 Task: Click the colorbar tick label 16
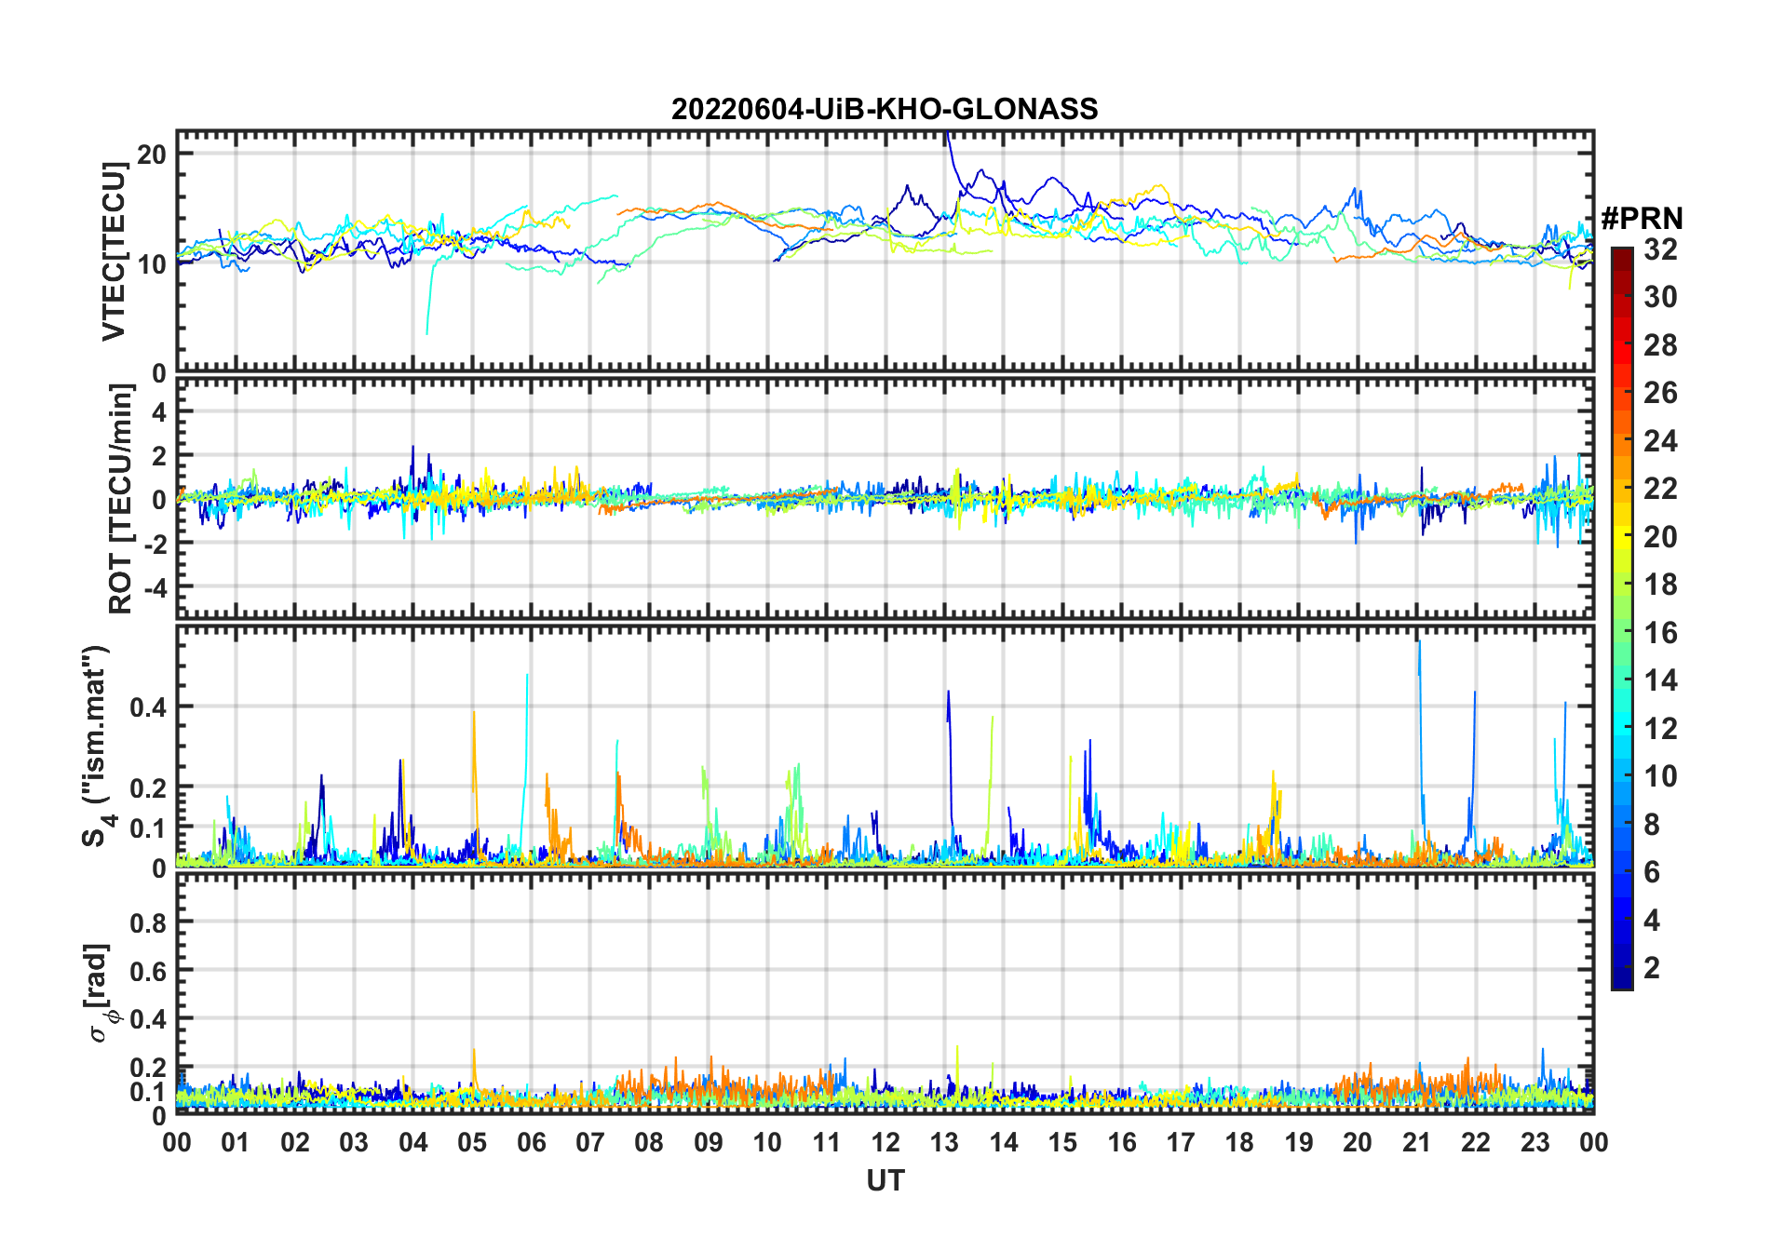1660,633
